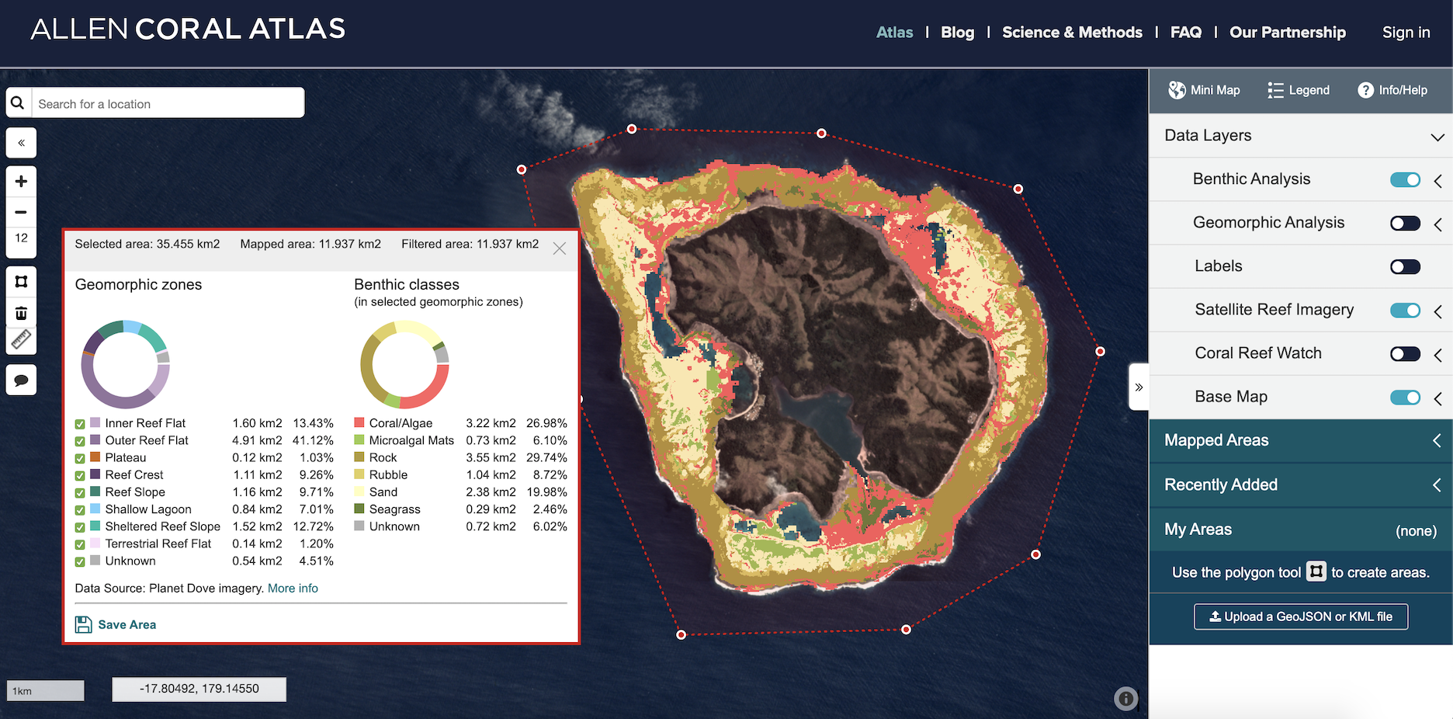Click the location search field
The height and width of the screenshot is (719, 1453).
coord(168,102)
